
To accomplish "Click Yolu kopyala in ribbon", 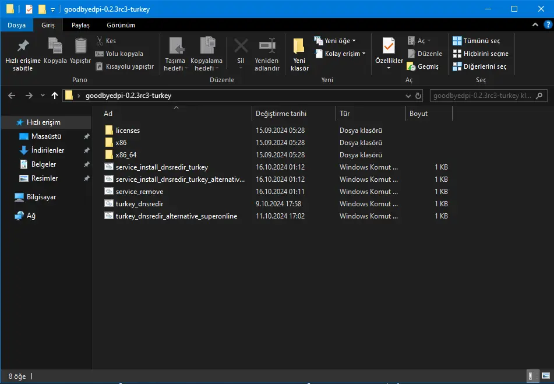I will click(x=119, y=54).
